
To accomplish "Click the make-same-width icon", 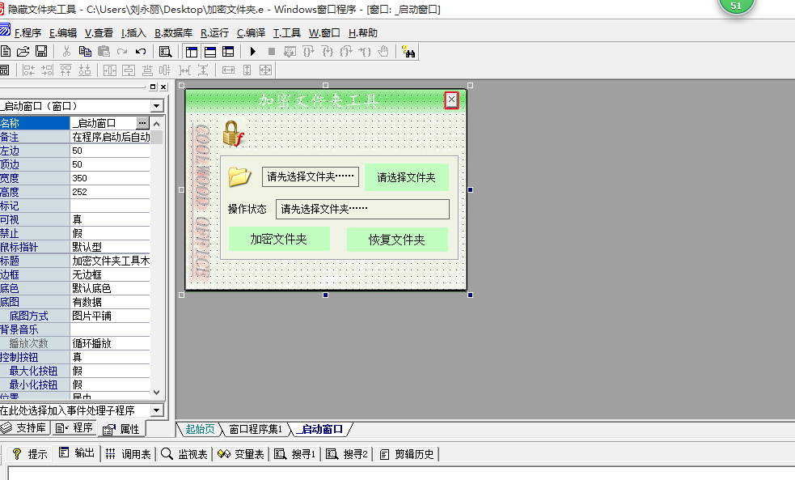I will coord(228,70).
